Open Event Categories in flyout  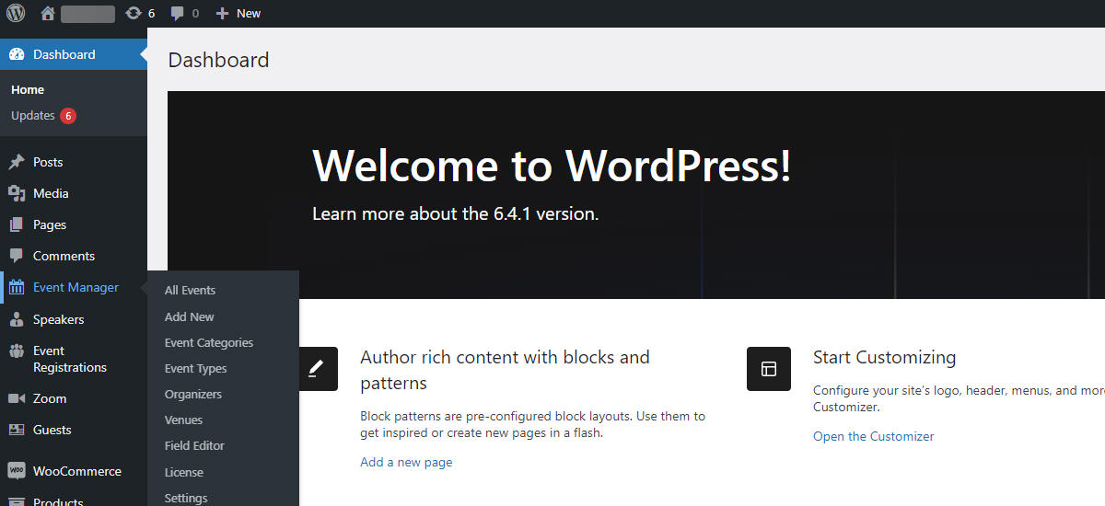pos(209,342)
